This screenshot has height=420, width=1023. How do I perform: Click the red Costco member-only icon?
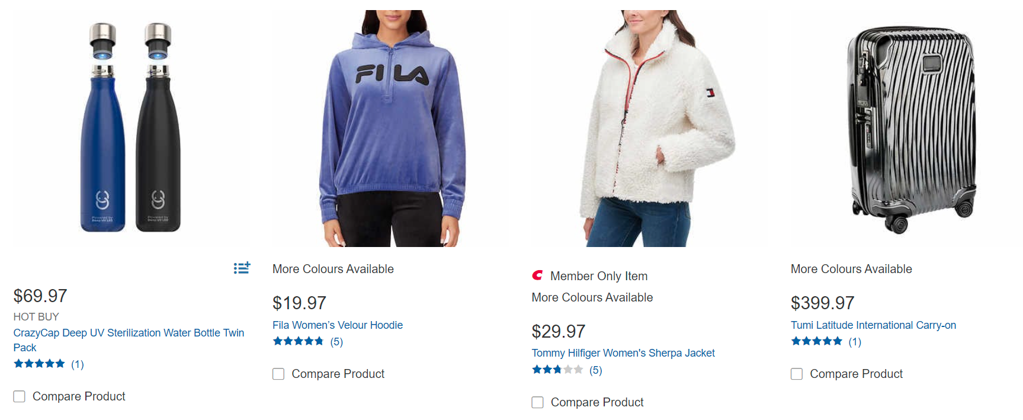[537, 275]
